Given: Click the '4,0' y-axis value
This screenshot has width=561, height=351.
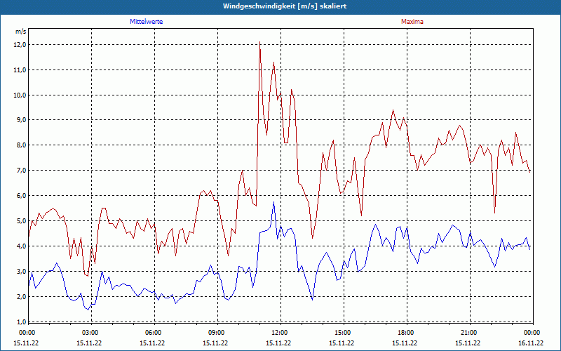Looking at the screenshot, I should coord(21,246).
